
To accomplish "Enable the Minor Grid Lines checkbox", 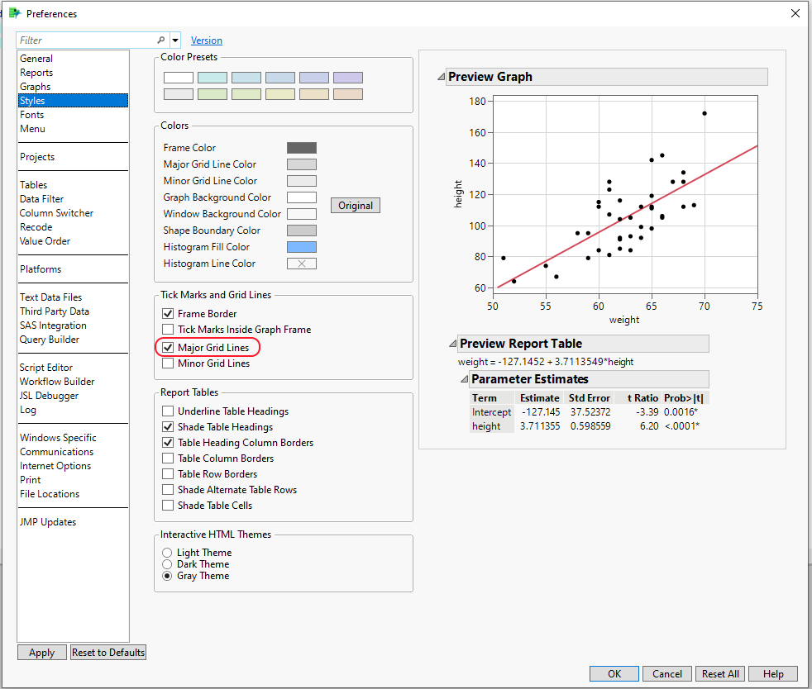I will pos(168,364).
